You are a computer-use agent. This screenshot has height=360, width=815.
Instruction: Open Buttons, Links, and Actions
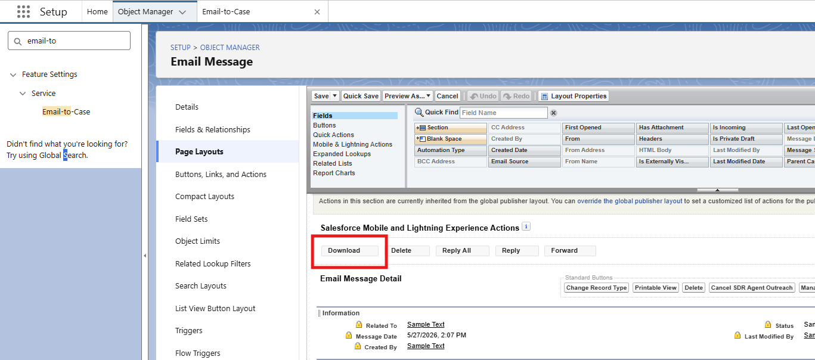[221, 174]
